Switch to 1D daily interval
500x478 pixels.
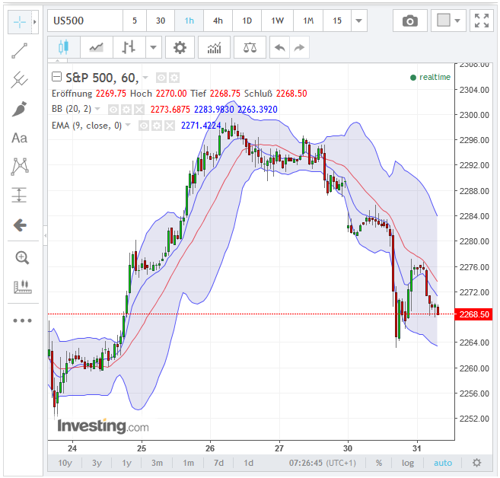tap(247, 21)
